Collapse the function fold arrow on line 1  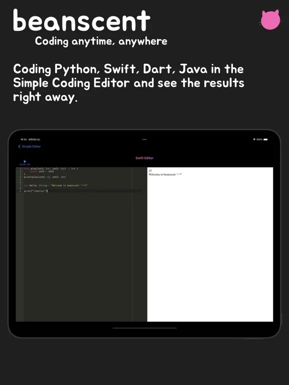23,168
